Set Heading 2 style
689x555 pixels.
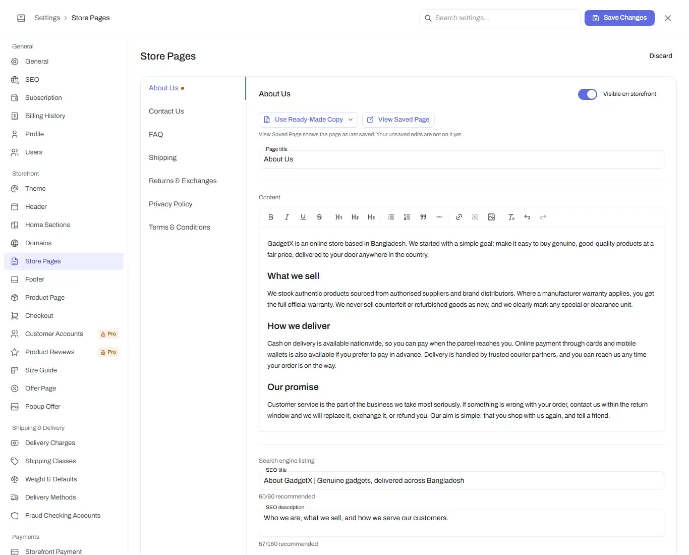pos(355,217)
